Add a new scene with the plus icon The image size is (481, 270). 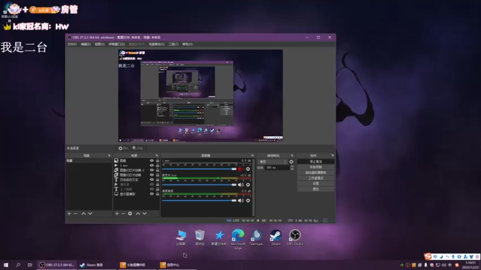(x=69, y=214)
